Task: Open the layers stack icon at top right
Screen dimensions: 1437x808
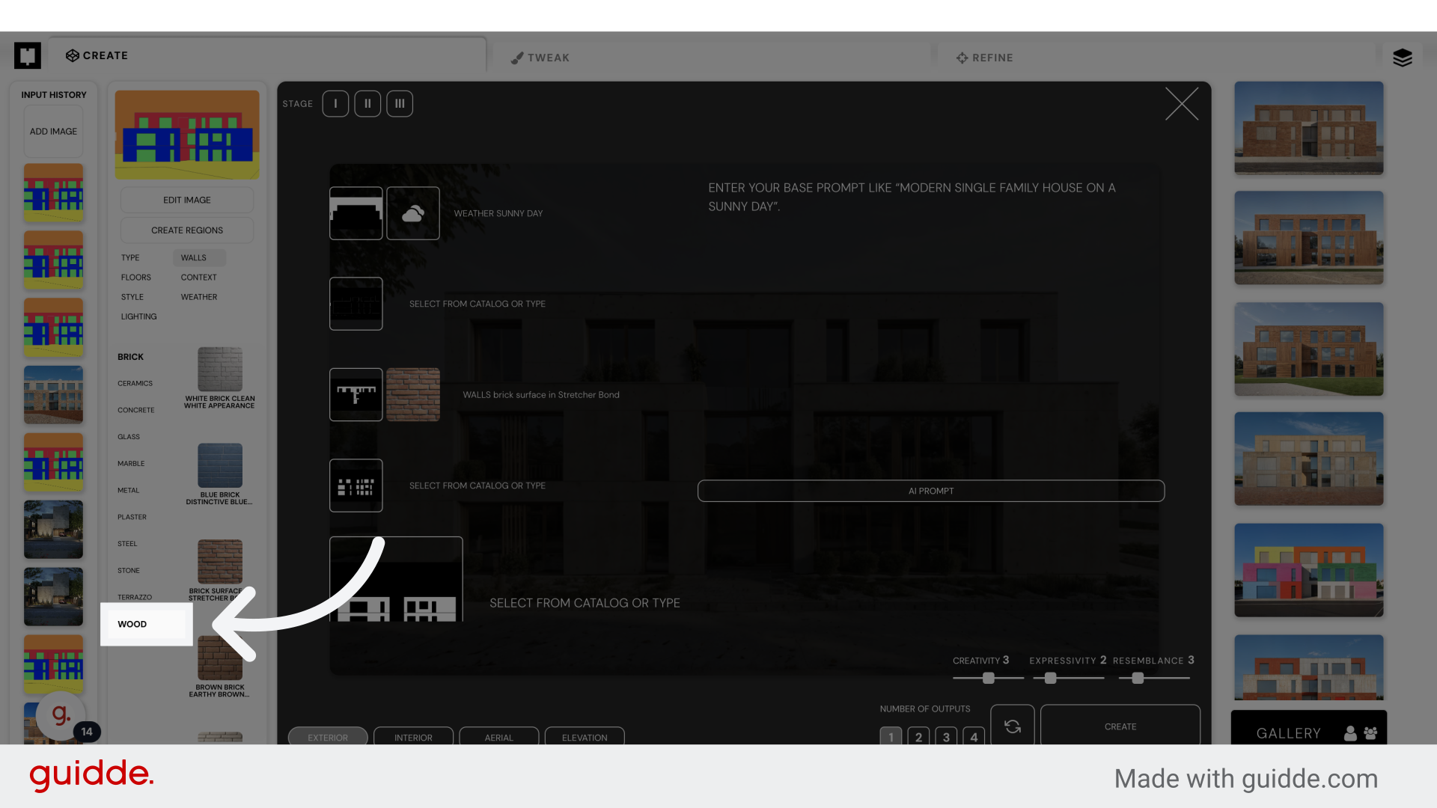Action: point(1403,58)
